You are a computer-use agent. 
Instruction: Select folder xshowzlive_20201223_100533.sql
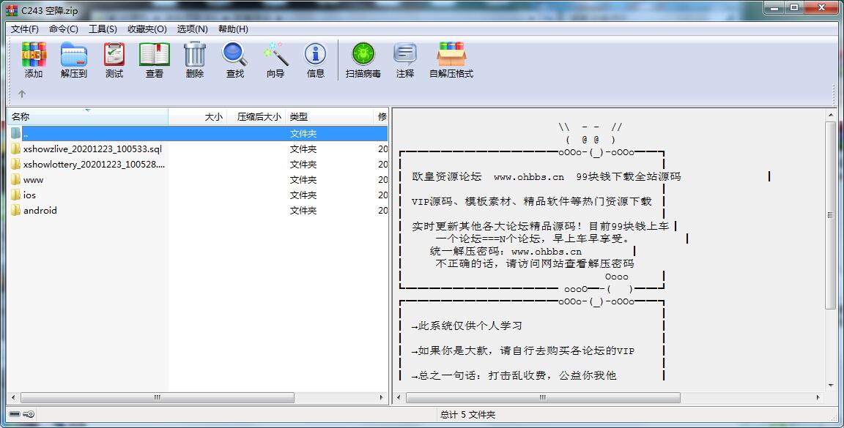[92, 149]
